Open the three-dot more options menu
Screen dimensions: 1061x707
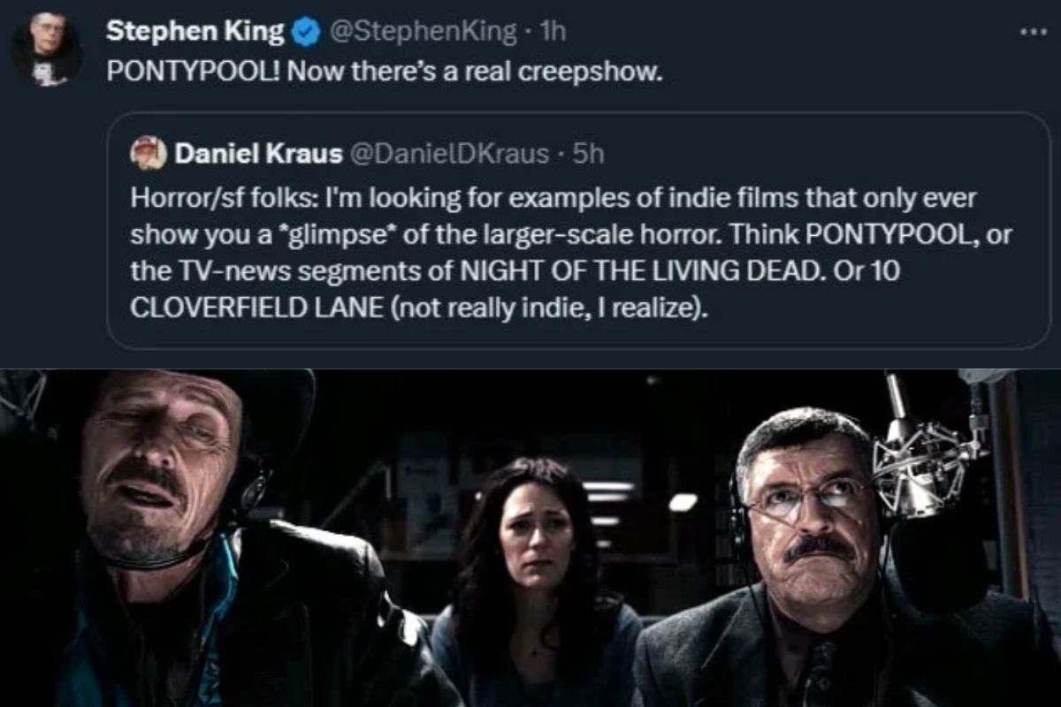pyautogui.click(x=1032, y=31)
